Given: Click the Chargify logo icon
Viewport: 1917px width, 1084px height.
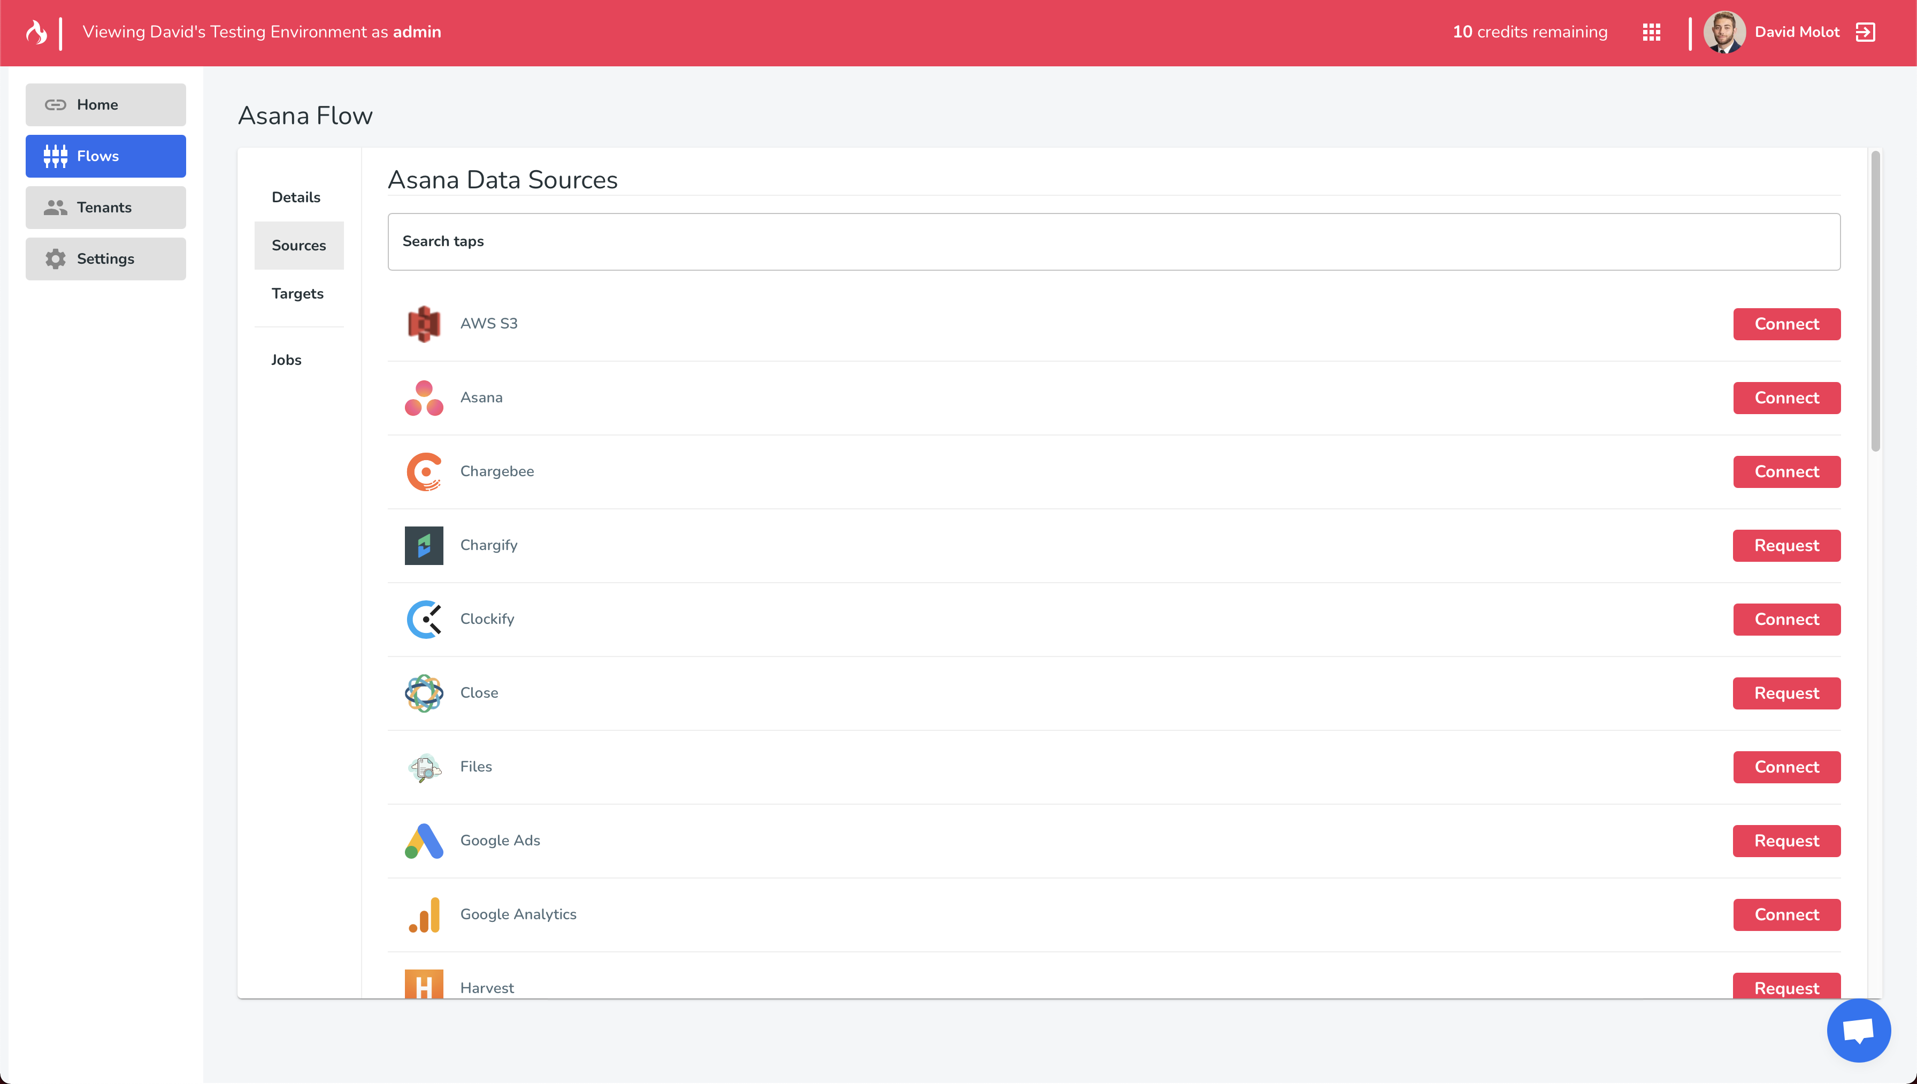Looking at the screenshot, I should coord(424,546).
